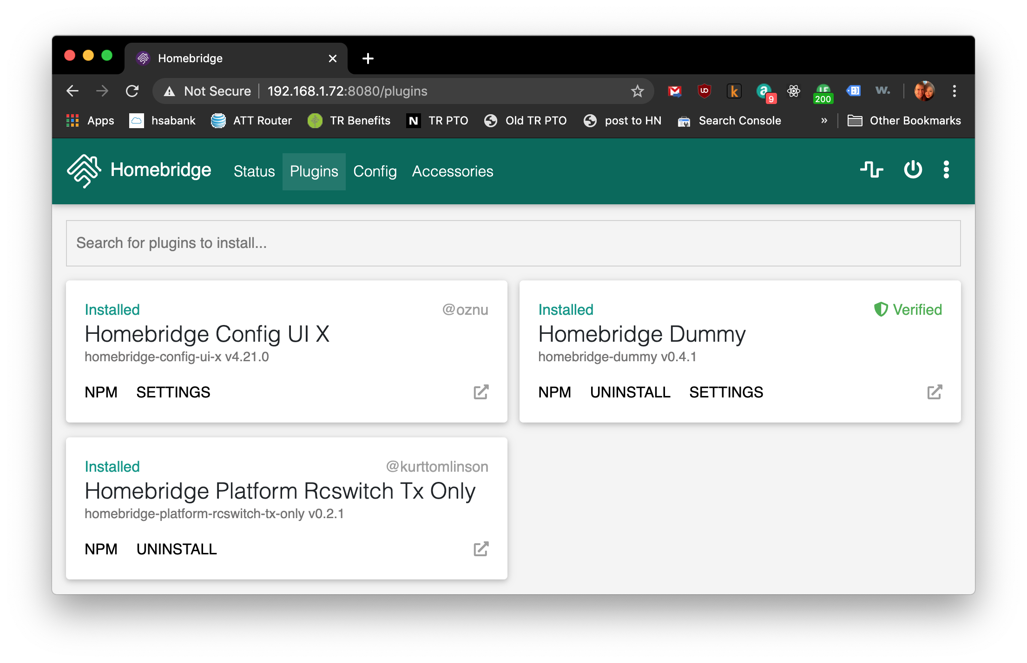This screenshot has width=1027, height=663.
Task: Open Config UI X external link icon
Action: pyautogui.click(x=481, y=392)
